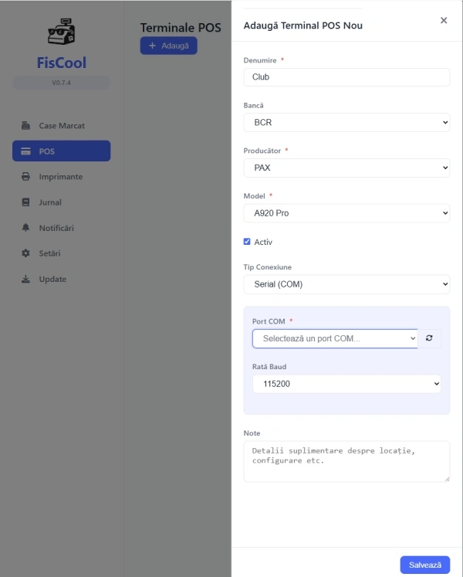463x577 pixels.
Task: Click the Salvează button
Action: [x=425, y=565]
